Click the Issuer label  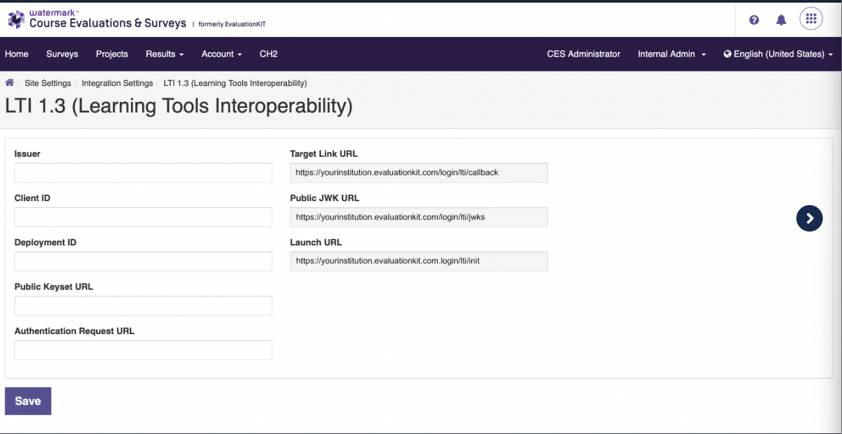[x=27, y=154]
